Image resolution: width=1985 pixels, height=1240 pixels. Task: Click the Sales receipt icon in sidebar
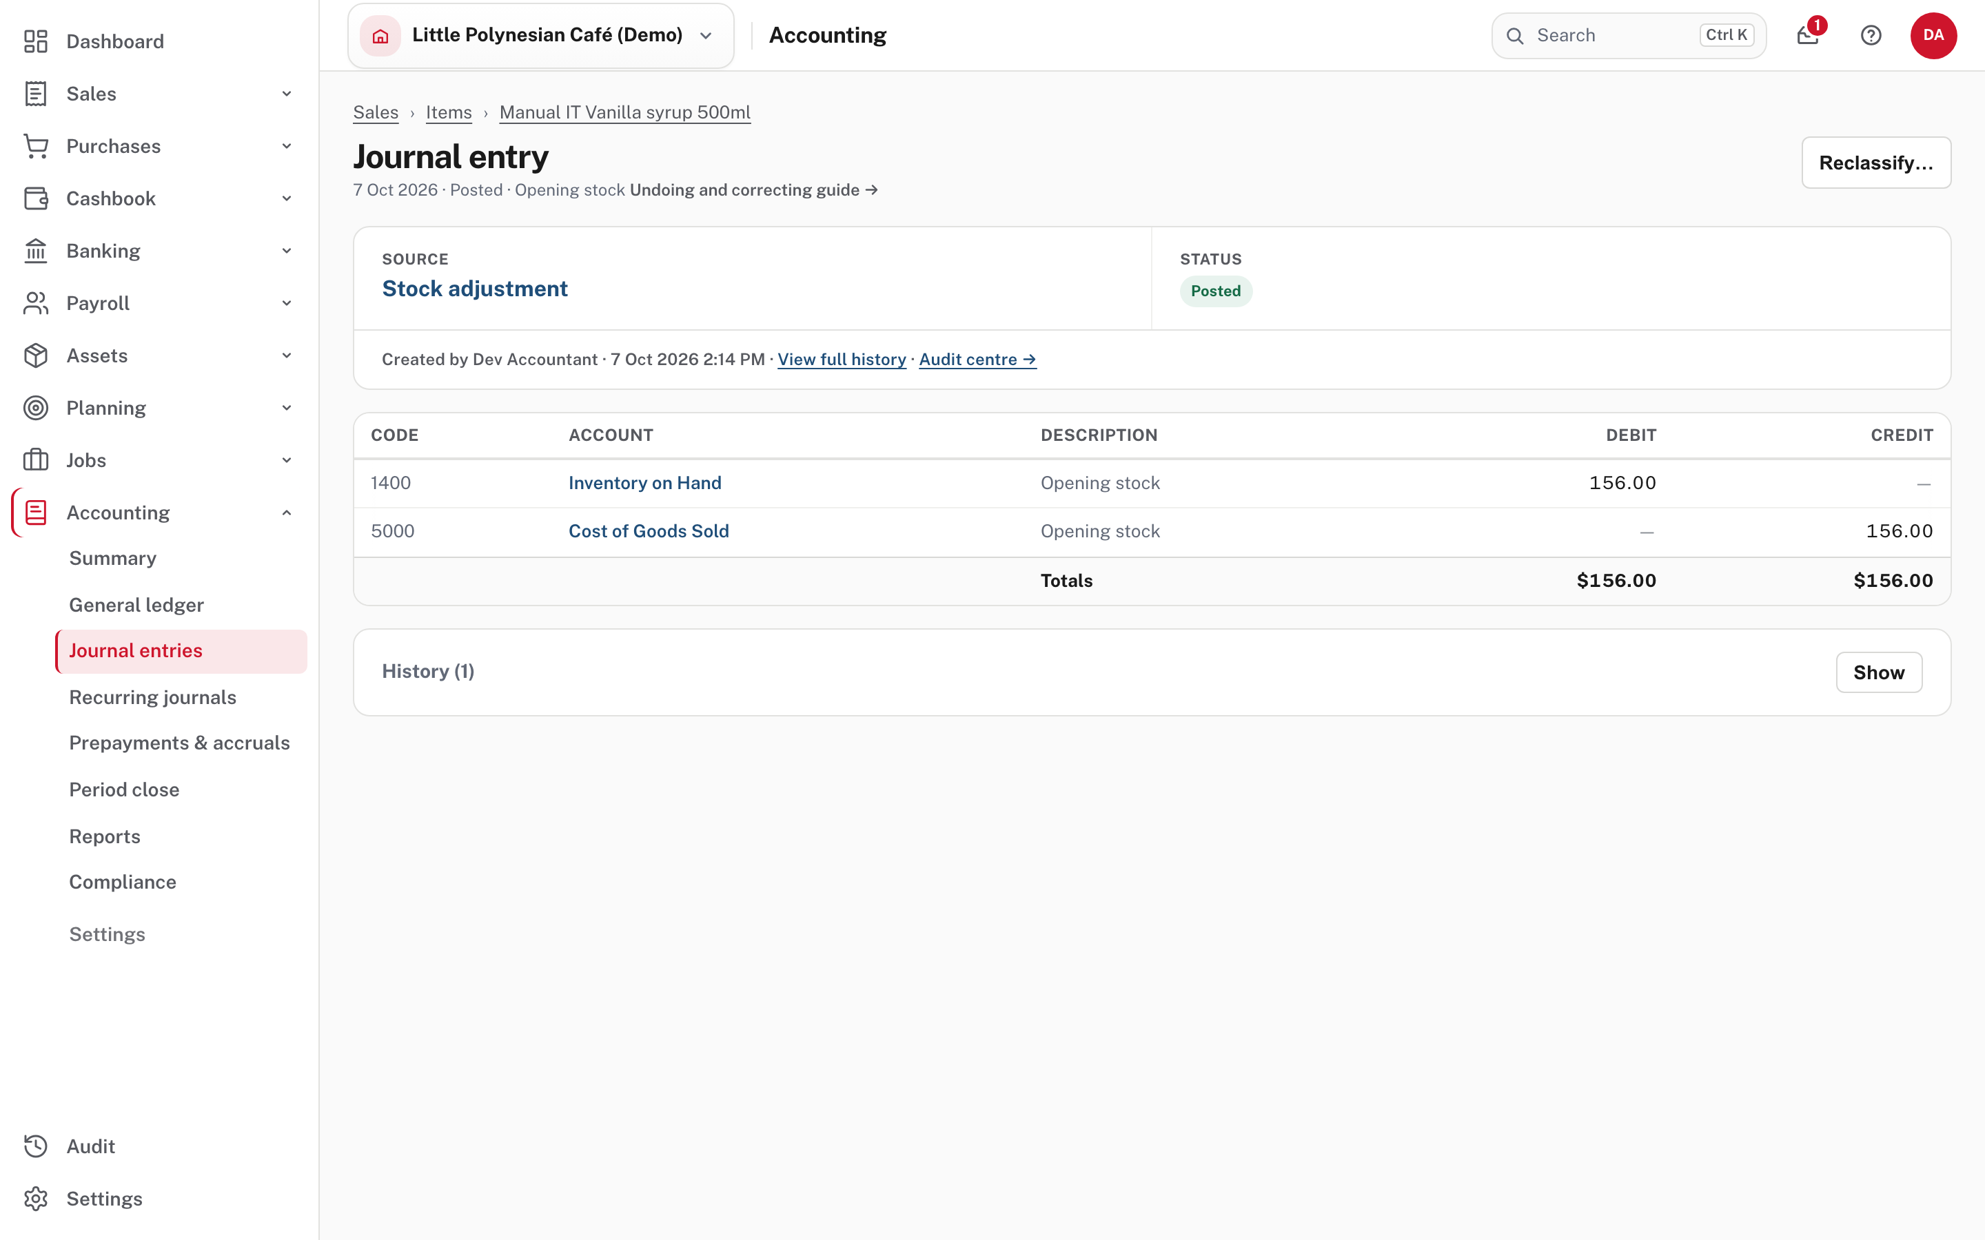click(x=35, y=94)
